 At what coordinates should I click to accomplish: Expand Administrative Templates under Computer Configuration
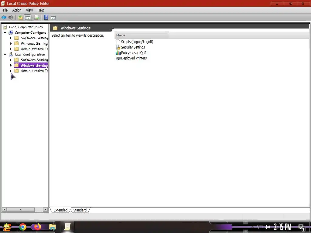tap(11, 49)
